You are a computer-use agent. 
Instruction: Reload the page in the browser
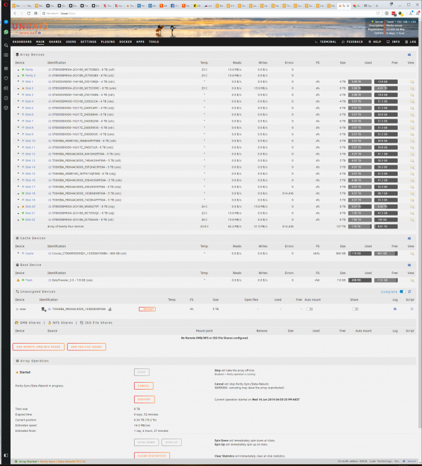tap(29, 14)
